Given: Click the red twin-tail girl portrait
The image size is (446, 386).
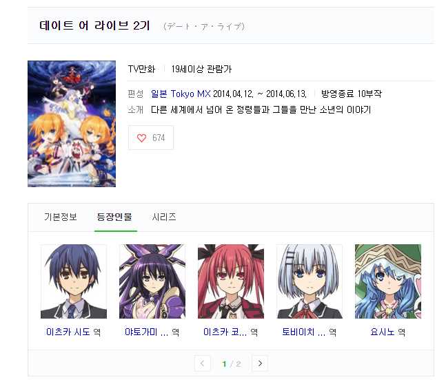Looking at the screenshot, I should click(231, 281).
